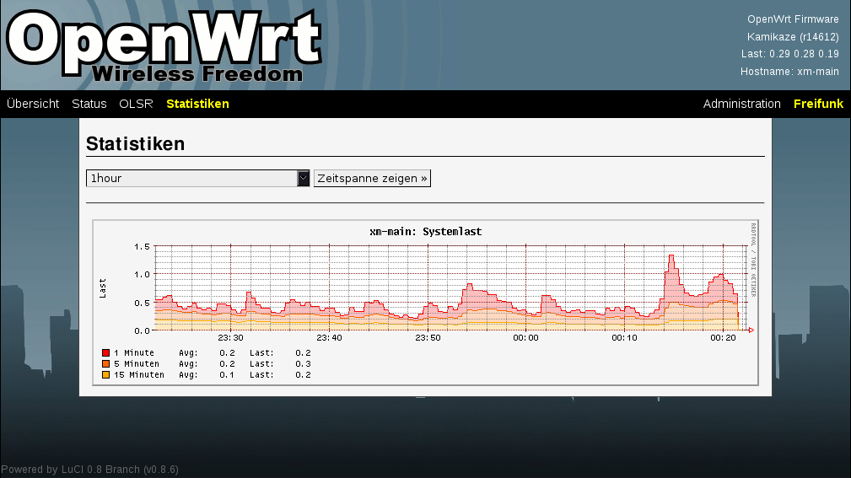Click the Hostname xm-main header text

click(789, 72)
